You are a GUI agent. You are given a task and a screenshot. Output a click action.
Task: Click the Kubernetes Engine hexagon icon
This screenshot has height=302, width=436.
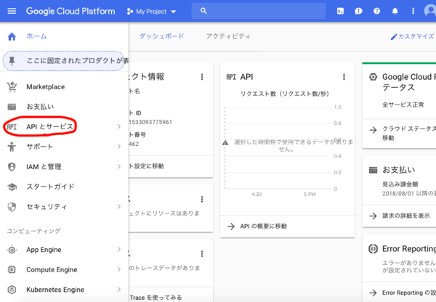tap(12, 290)
